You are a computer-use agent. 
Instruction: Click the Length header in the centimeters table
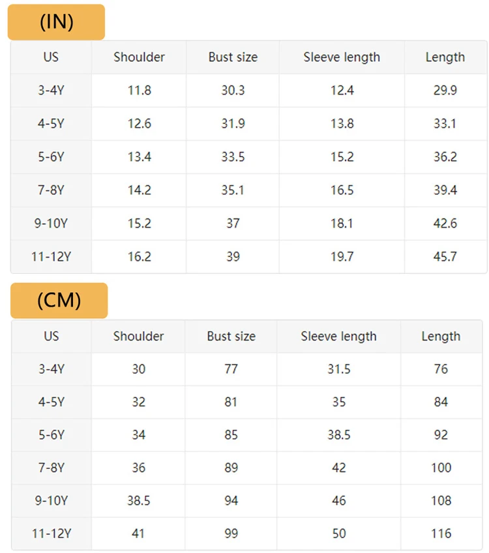coord(441,336)
